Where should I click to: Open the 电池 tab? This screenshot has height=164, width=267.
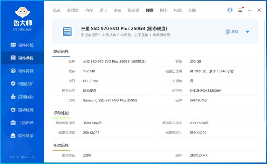tap(178, 10)
